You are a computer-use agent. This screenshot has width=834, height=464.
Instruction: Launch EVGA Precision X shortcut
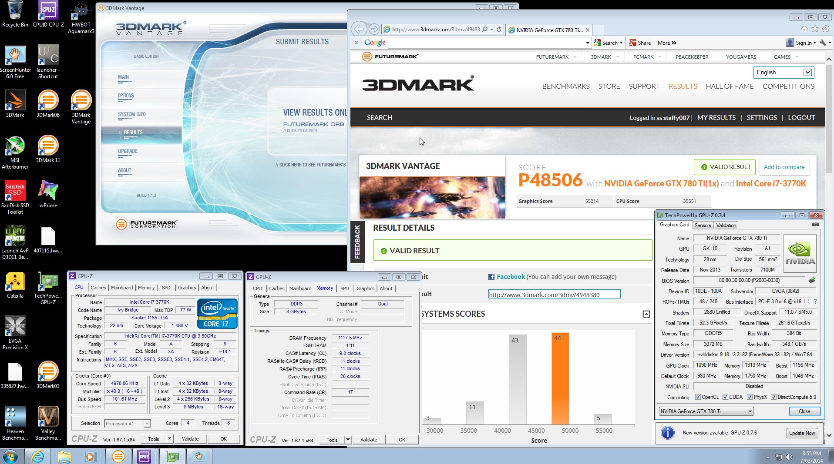[x=15, y=333]
